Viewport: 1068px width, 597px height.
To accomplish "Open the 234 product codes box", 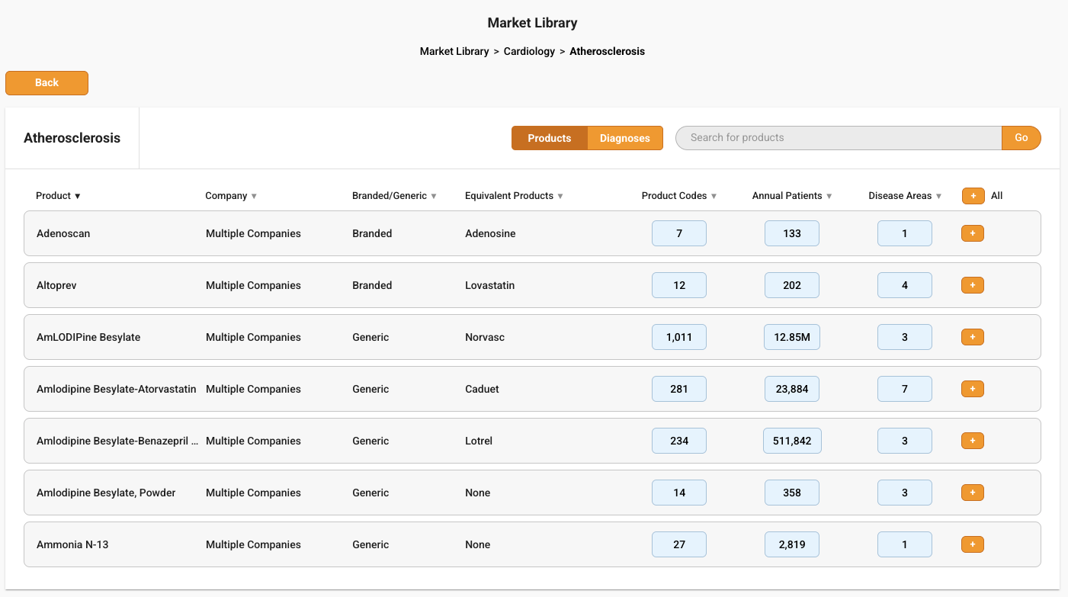I will point(679,441).
